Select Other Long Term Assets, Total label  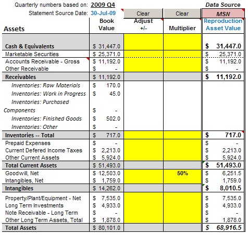[44, 220]
